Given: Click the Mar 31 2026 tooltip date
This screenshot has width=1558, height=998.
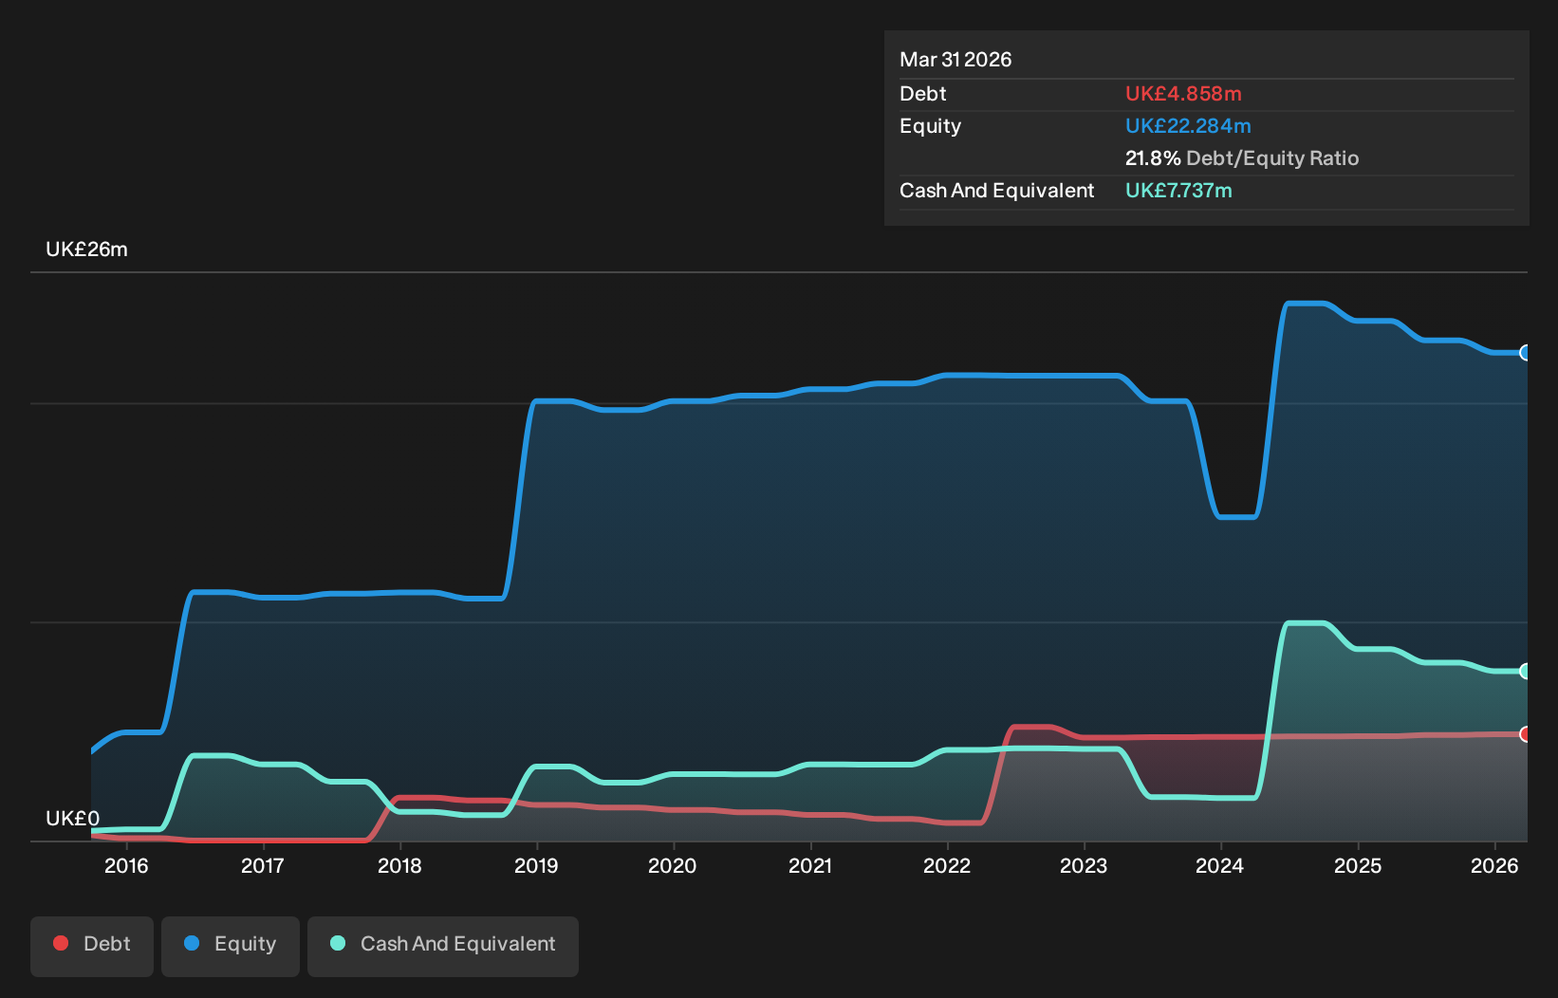Looking at the screenshot, I should pyautogui.click(x=955, y=60).
